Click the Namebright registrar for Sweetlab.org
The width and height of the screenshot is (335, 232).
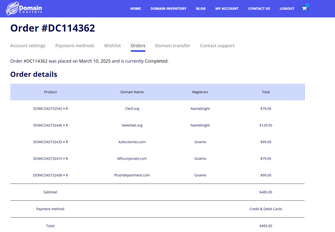click(x=200, y=125)
